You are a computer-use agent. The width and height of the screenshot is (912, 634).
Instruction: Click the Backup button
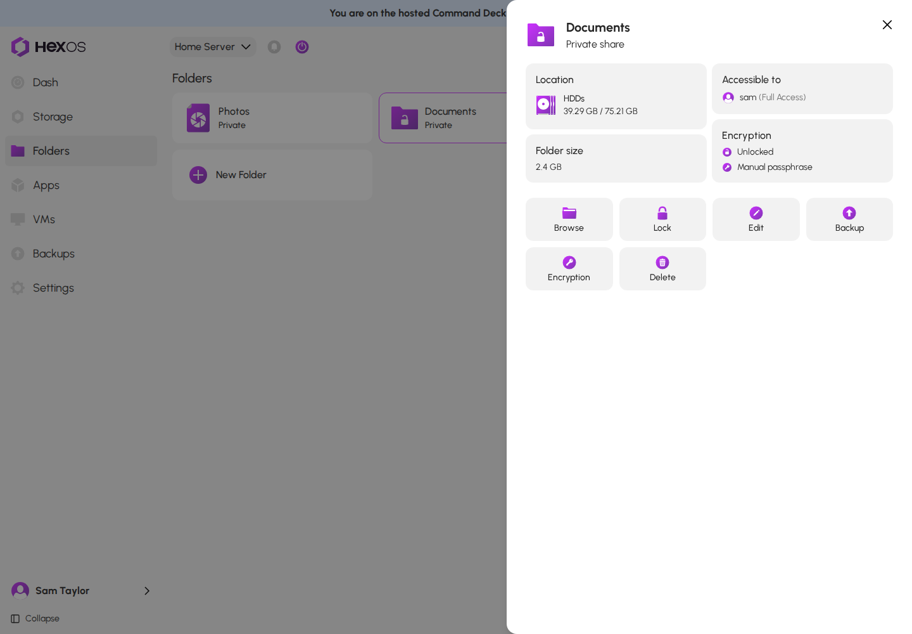click(849, 219)
